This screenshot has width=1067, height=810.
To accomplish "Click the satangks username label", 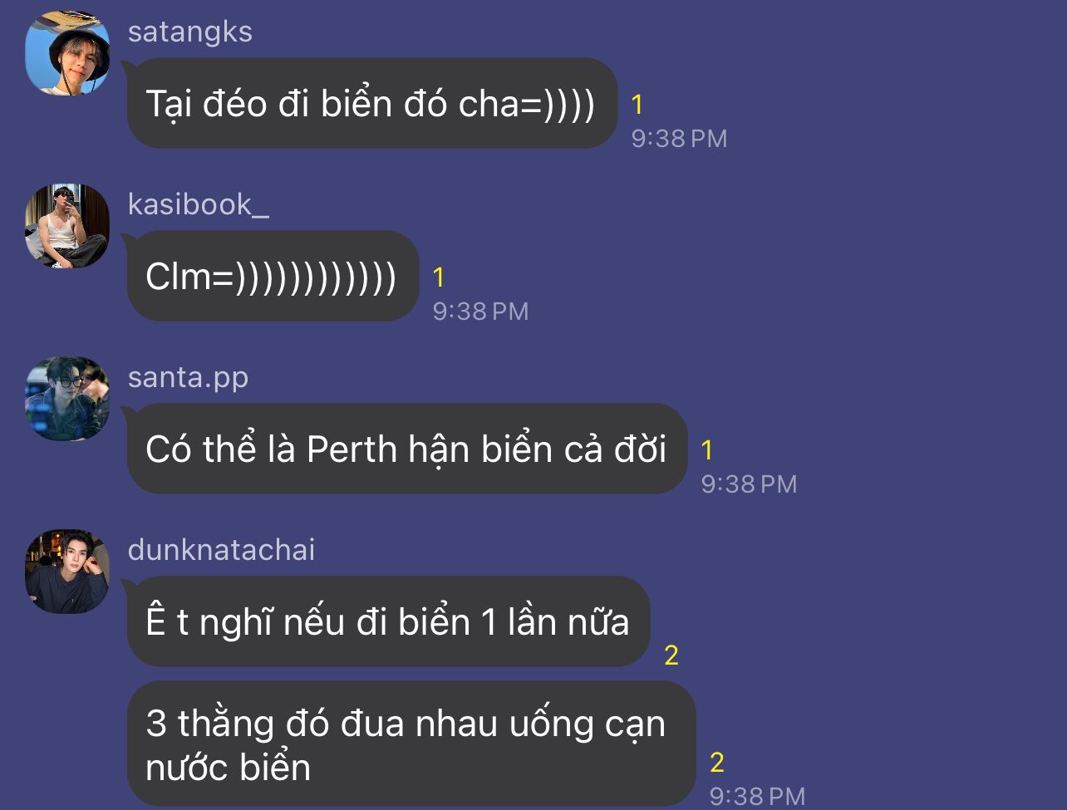I will pyautogui.click(x=190, y=32).
